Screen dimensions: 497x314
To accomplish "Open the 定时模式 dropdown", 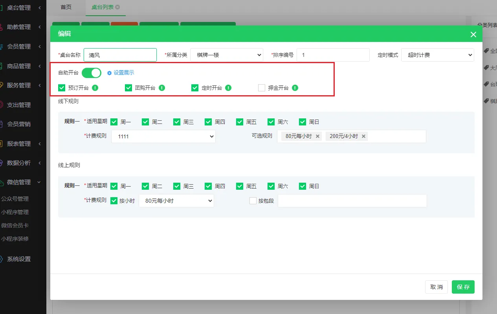I will (437, 55).
